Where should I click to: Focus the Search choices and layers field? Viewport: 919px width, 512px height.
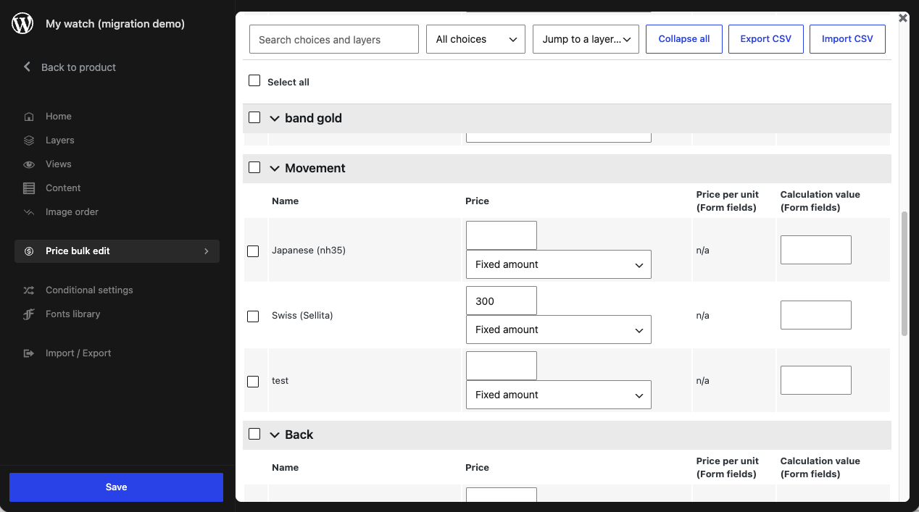(334, 39)
